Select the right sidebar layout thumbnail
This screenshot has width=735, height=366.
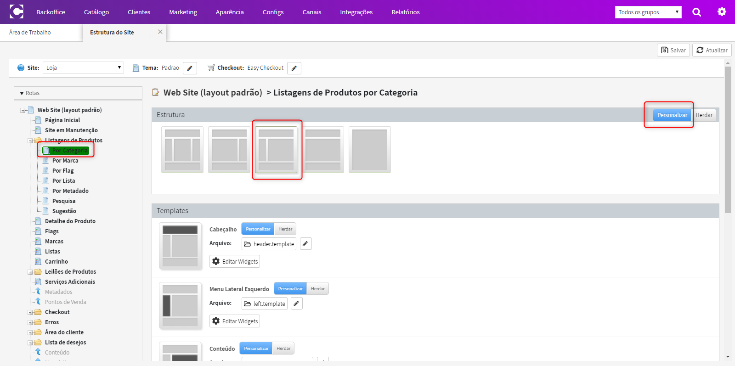pyautogui.click(x=229, y=150)
